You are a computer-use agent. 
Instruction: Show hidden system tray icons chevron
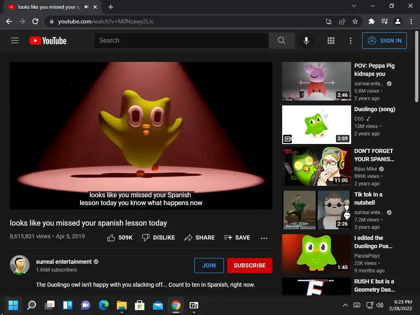(x=345, y=305)
